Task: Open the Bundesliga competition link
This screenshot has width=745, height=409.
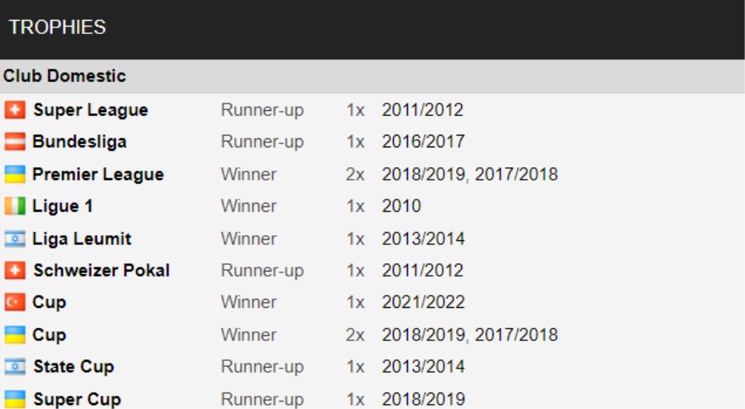Action: point(79,142)
